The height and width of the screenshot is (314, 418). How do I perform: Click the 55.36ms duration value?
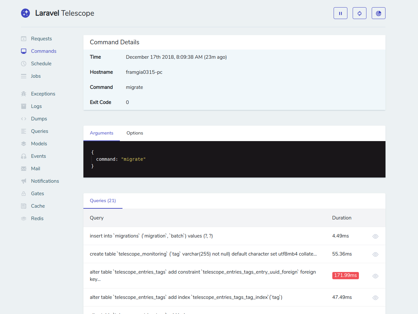click(342, 254)
